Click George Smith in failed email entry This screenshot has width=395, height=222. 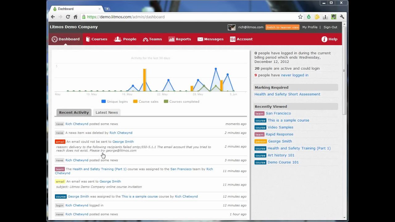(x=123, y=142)
